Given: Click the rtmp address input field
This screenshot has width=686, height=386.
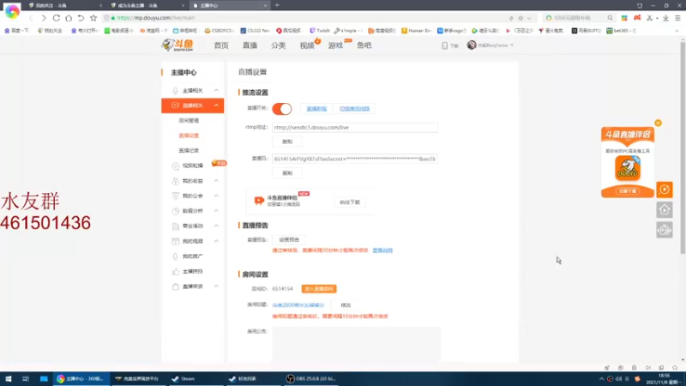Looking at the screenshot, I should click(x=355, y=127).
